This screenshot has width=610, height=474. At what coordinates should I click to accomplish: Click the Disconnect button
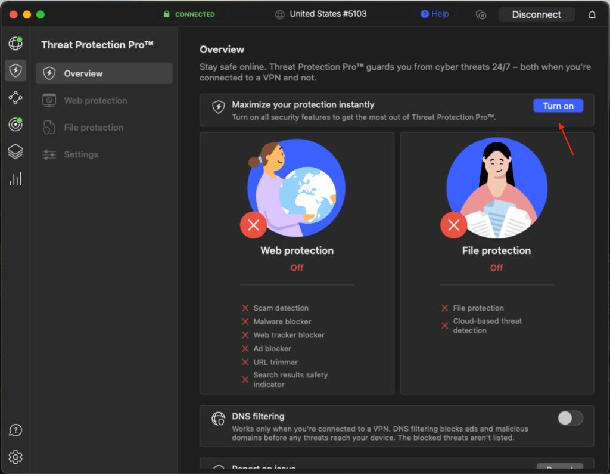point(537,15)
